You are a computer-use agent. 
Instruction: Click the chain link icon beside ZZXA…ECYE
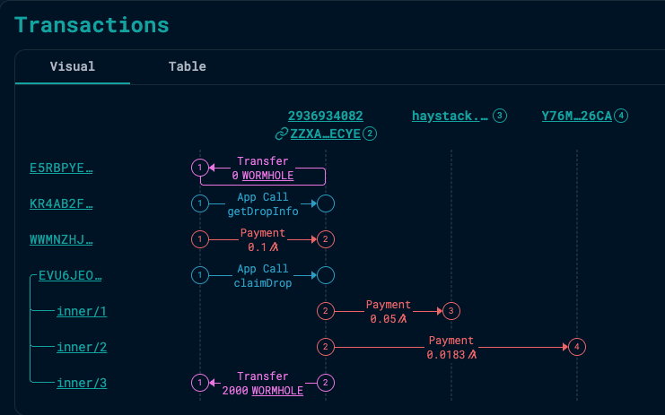point(281,134)
